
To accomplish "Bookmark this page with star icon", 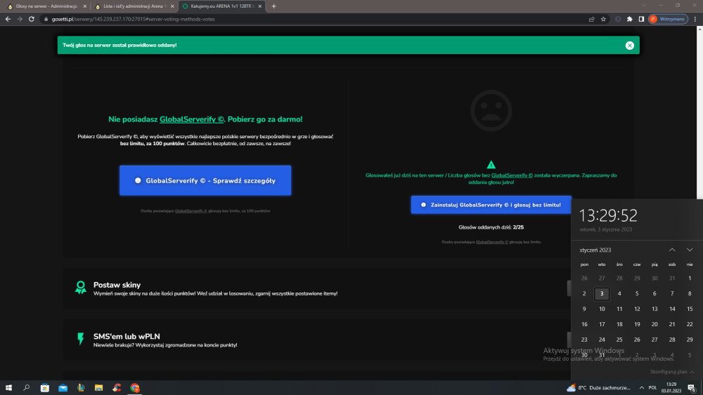I will point(603,19).
